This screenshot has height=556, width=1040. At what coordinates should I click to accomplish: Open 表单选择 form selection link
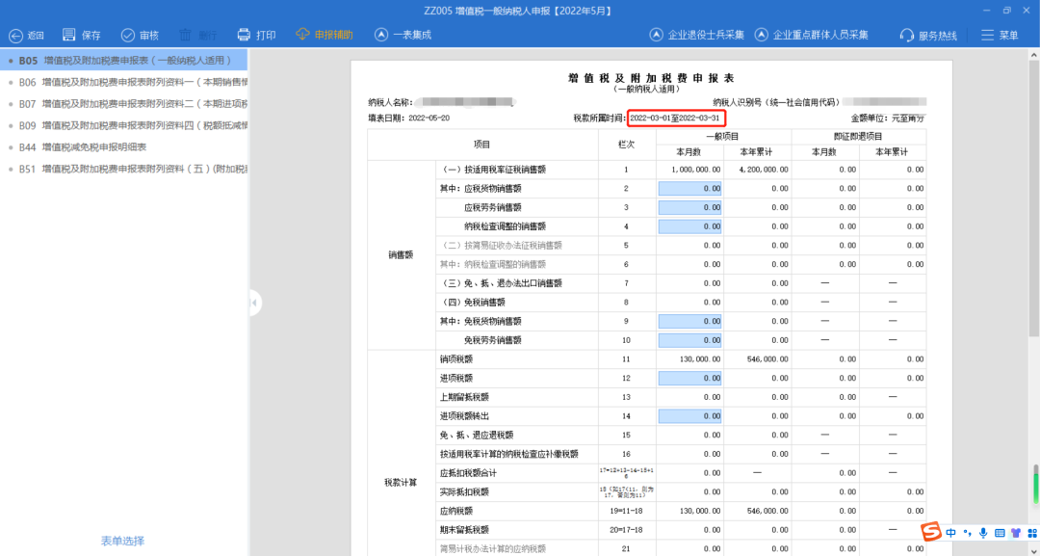click(x=123, y=542)
